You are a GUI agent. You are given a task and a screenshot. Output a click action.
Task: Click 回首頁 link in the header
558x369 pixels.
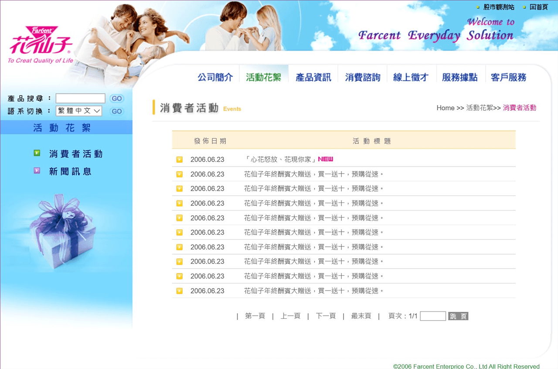point(538,7)
